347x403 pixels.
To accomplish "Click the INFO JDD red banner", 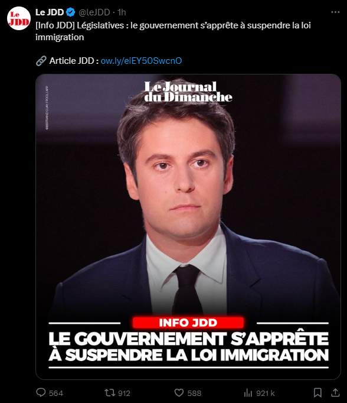I will [188, 323].
